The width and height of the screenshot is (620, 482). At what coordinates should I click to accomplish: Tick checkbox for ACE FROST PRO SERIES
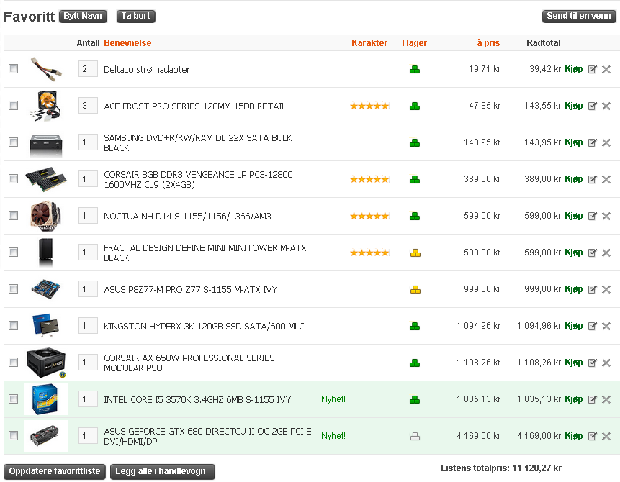pyautogui.click(x=14, y=106)
